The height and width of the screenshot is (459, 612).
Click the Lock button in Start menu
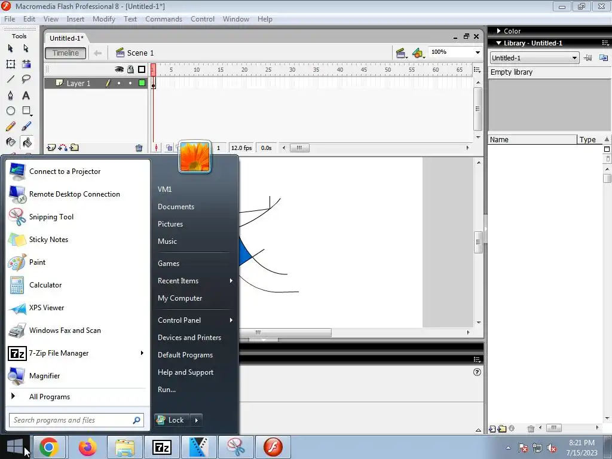tap(172, 420)
